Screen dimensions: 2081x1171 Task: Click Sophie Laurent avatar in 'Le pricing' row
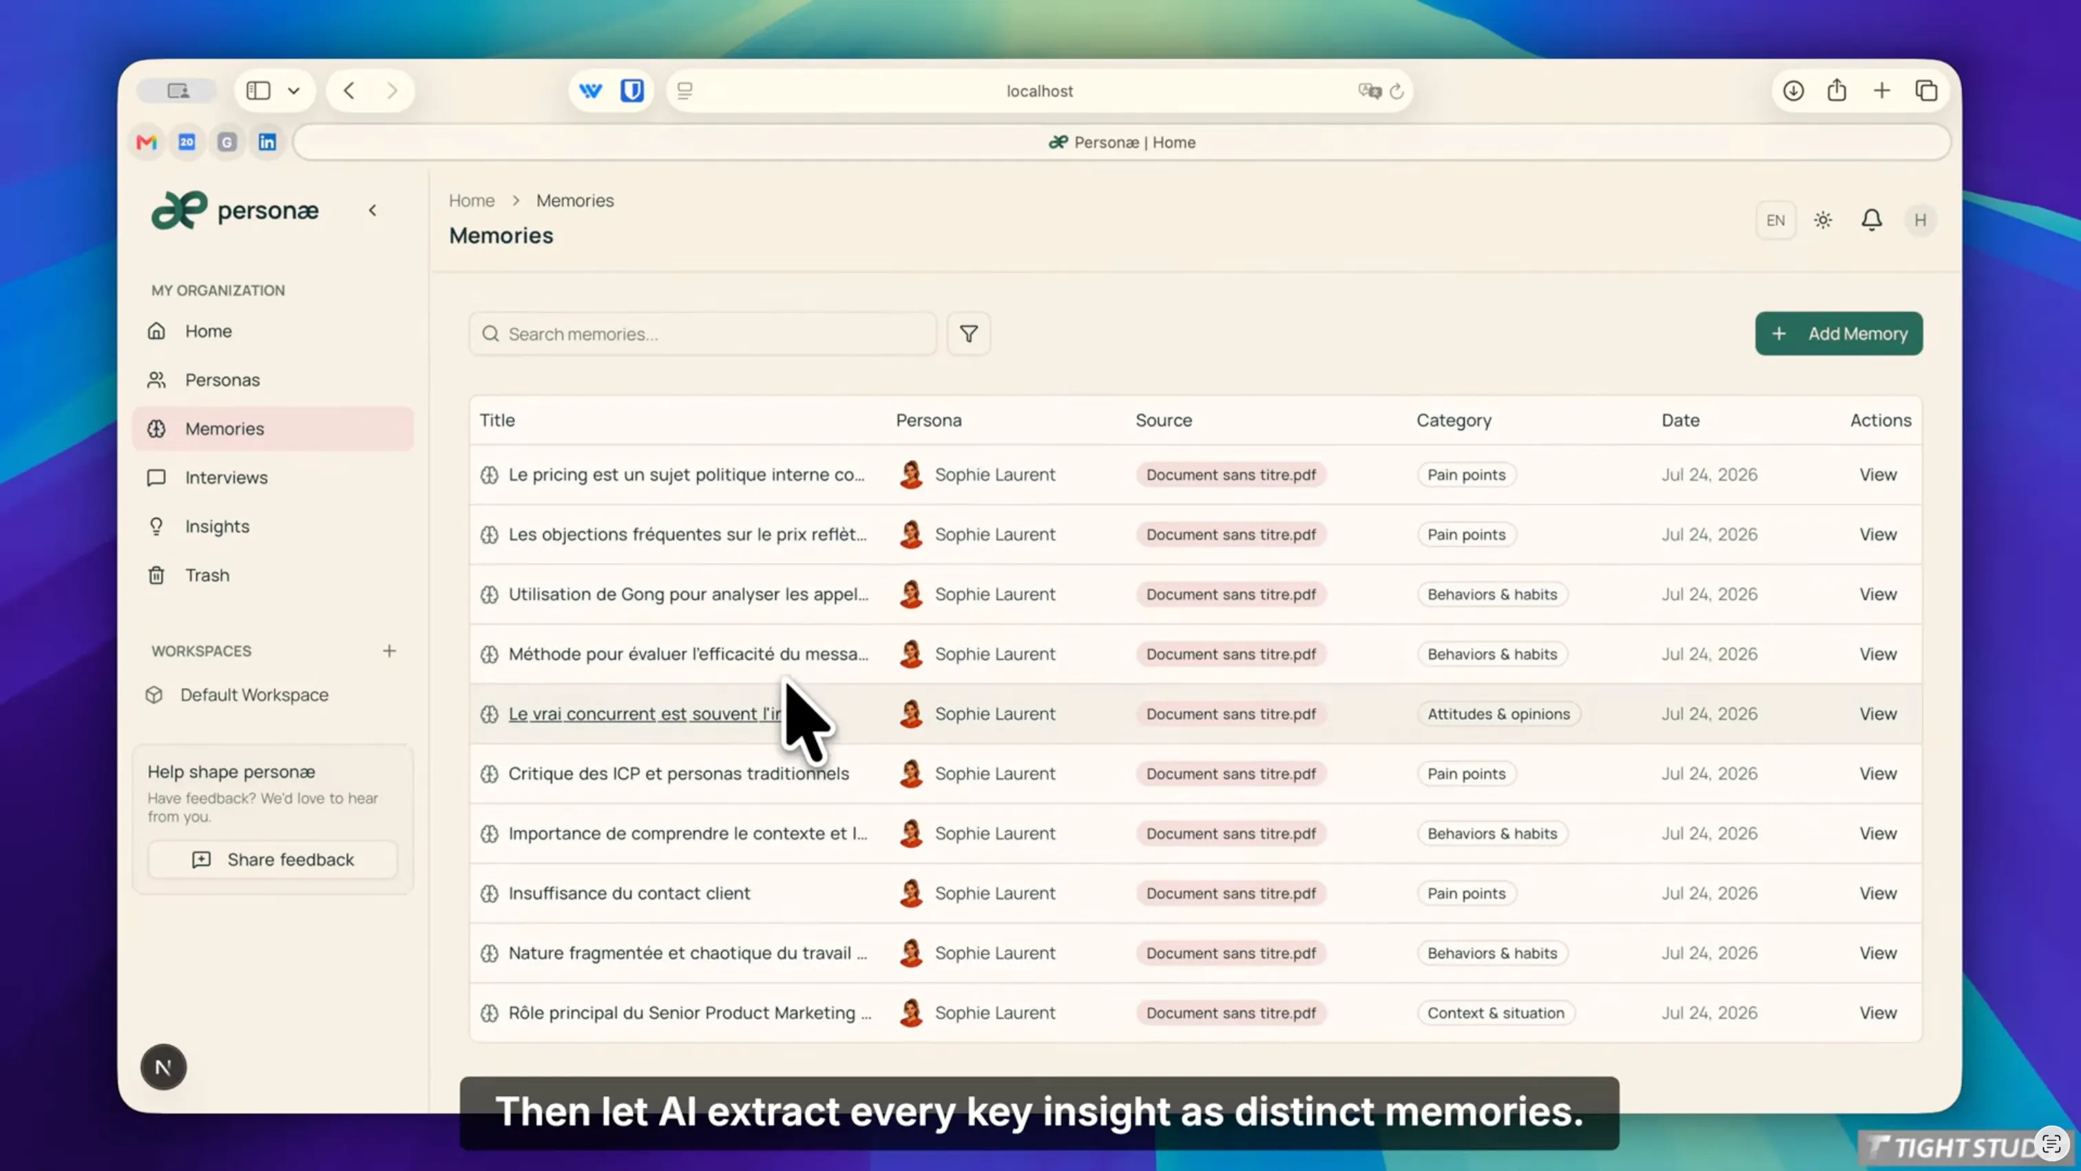coord(911,475)
